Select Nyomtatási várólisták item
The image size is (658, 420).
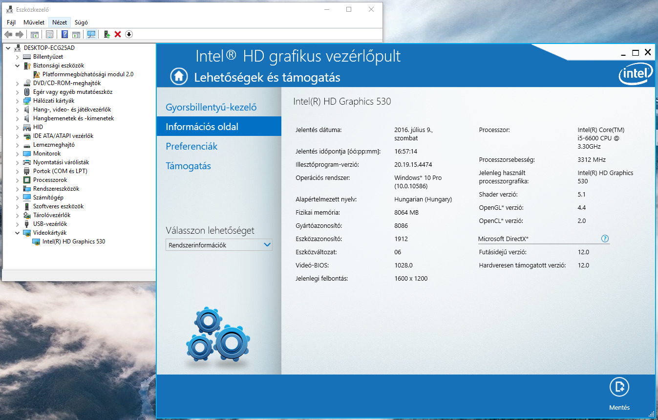click(x=61, y=162)
